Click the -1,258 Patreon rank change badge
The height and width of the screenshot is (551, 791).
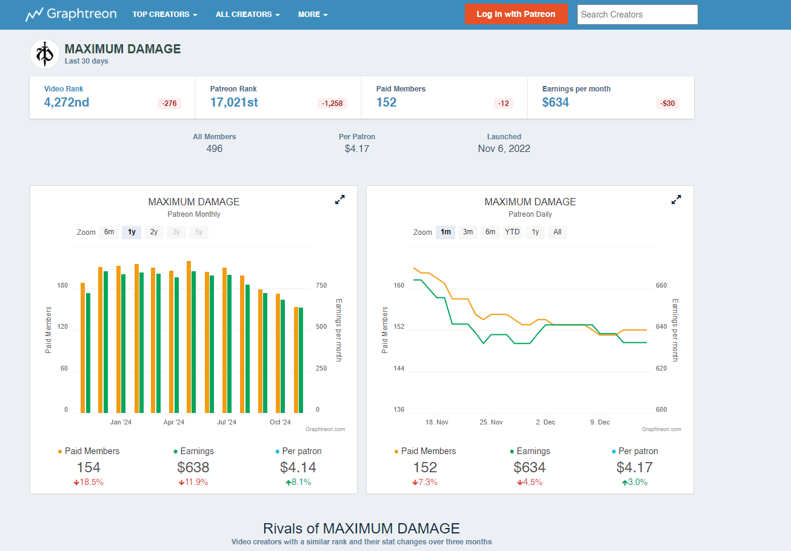(332, 104)
